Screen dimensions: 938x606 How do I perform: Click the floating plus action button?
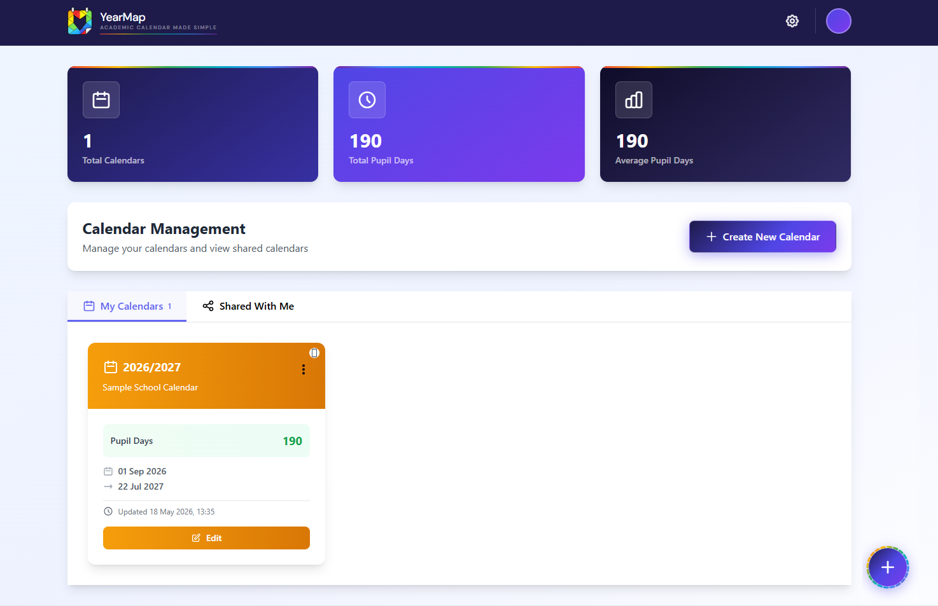[888, 567]
